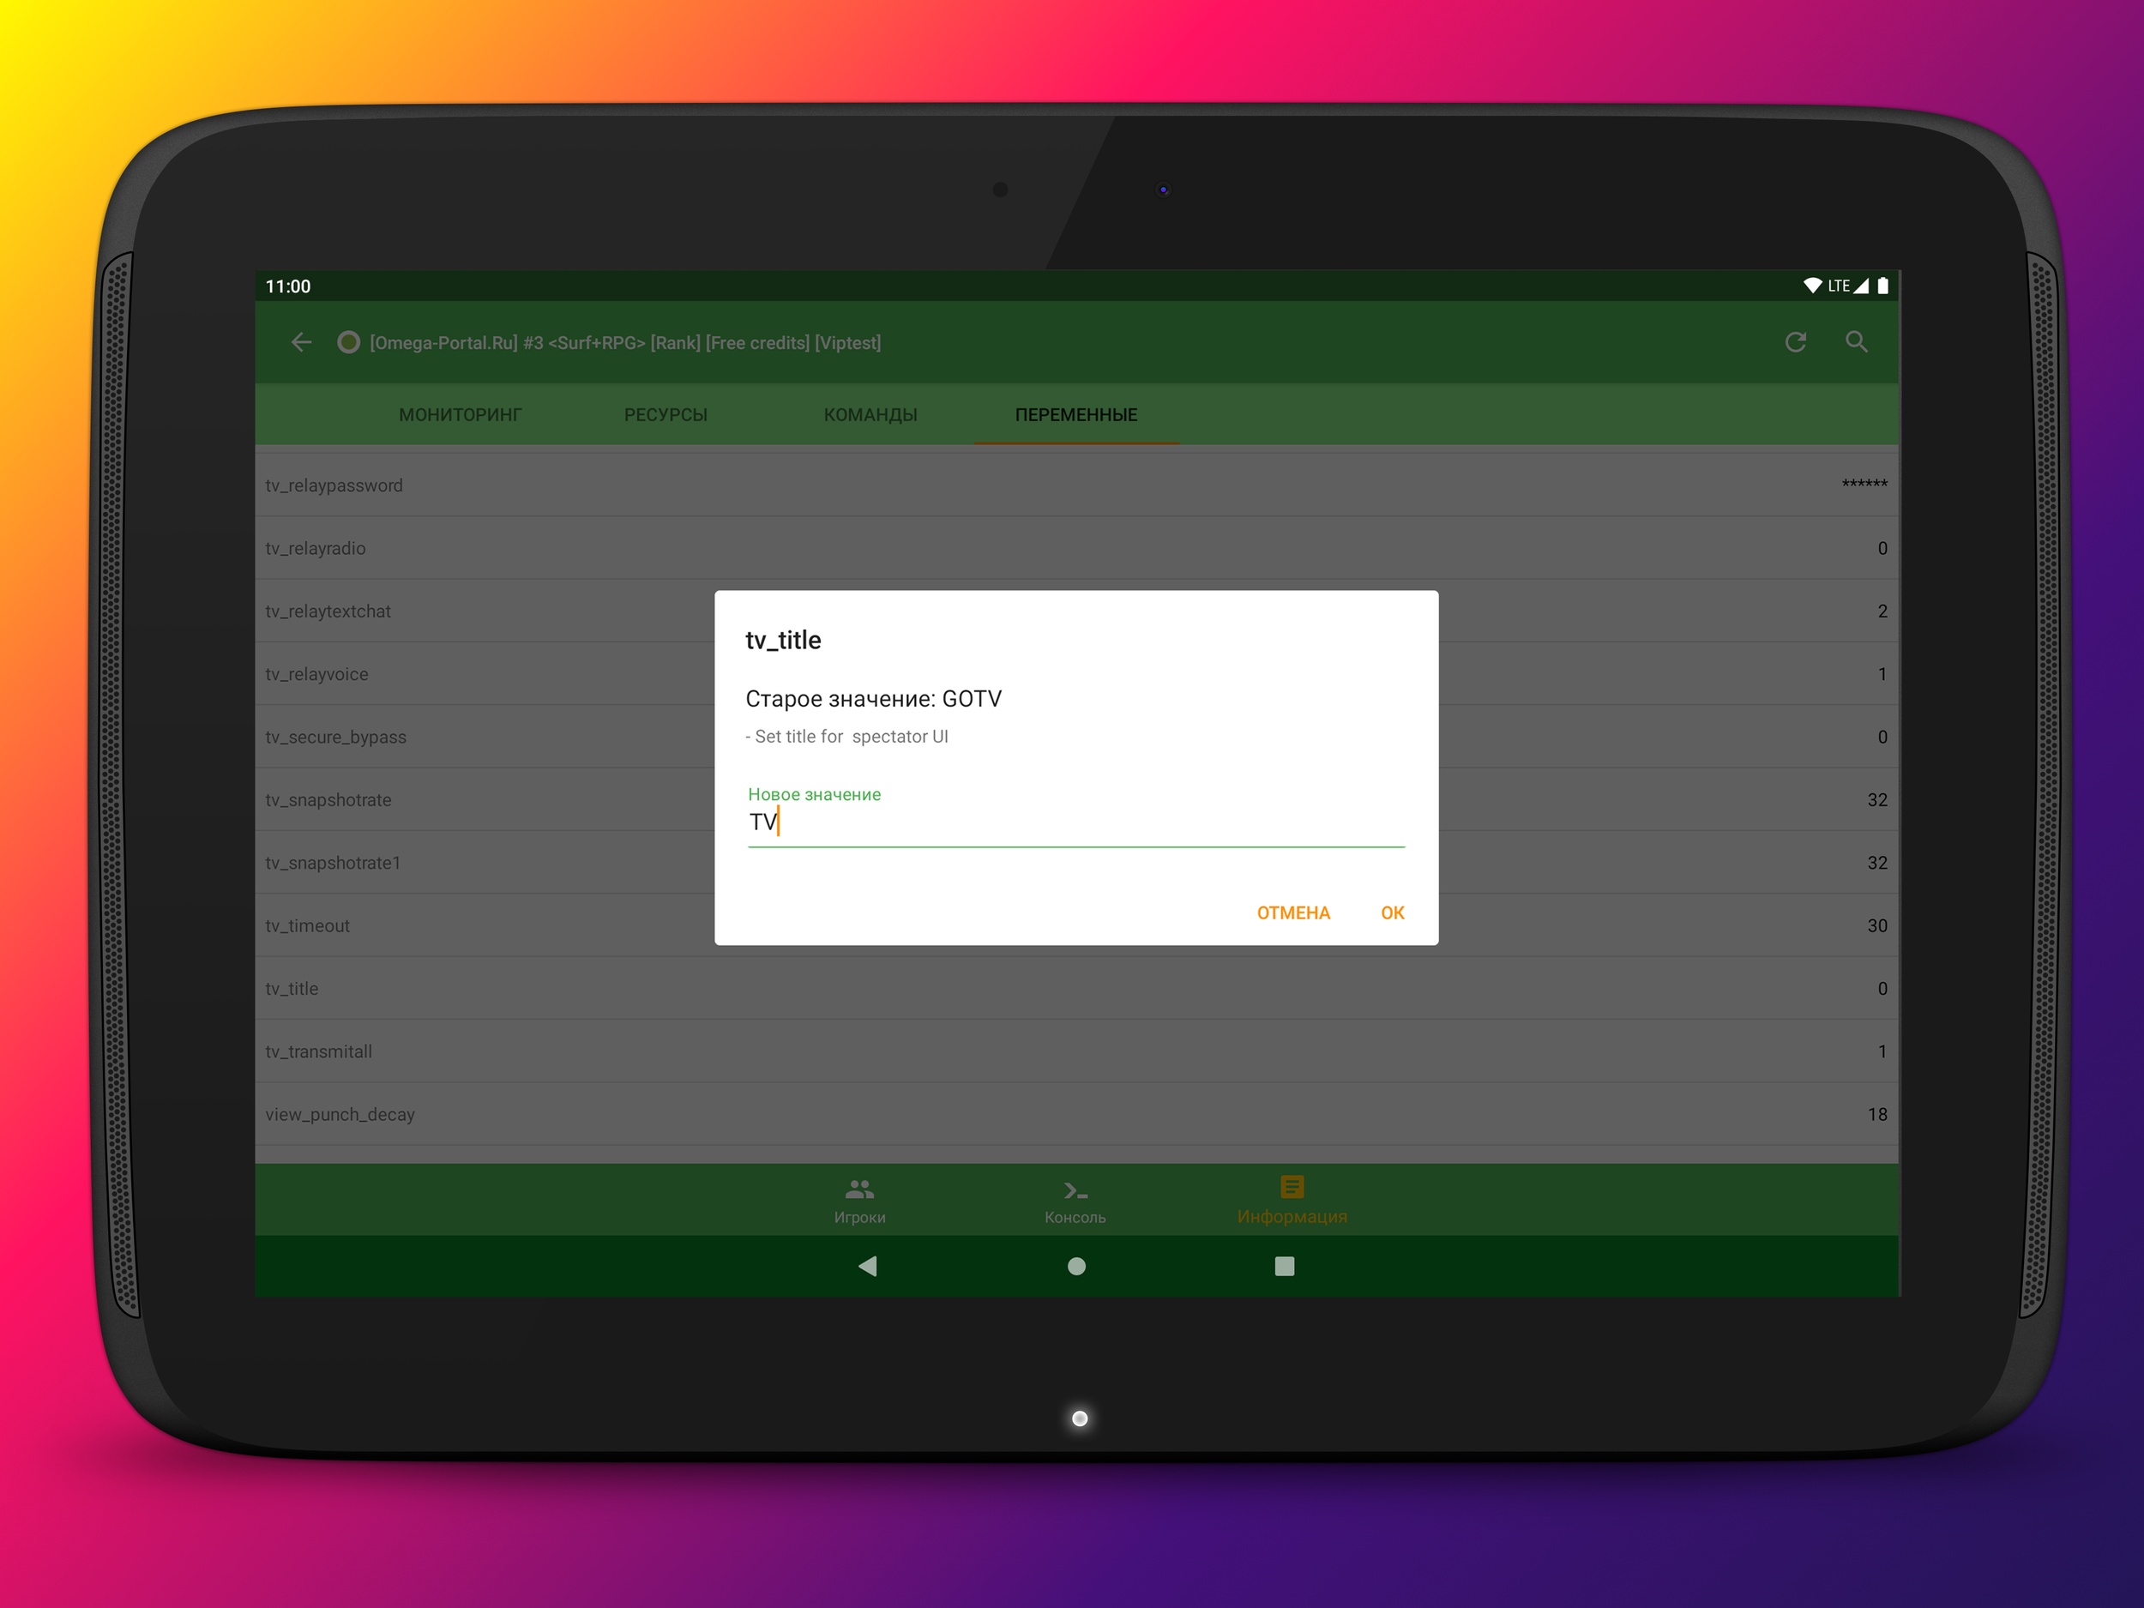Tap the server status circle icon

348,342
